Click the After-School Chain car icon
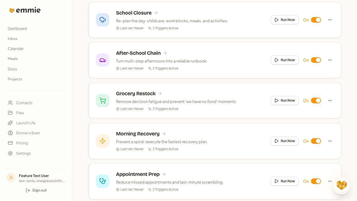This screenshot has height=201, width=357. click(103, 60)
